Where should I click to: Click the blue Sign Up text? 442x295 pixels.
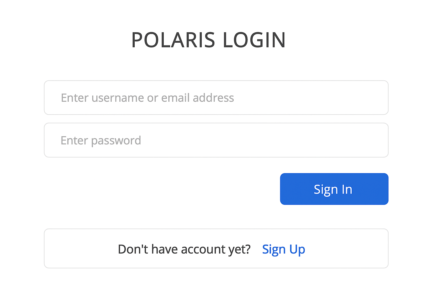coord(283,249)
